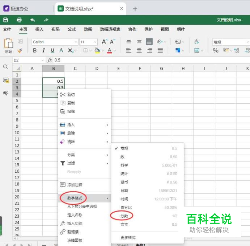
Task: Click the Save icon in green toolbar
Action: [5, 20]
